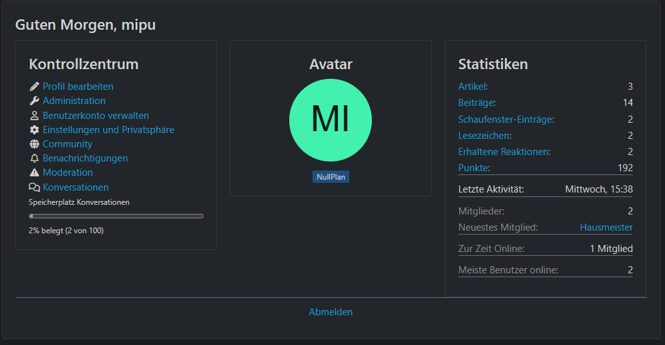
Task: Click the gear icon for Einstellungen und Privatsphäre
Action: (34, 130)
